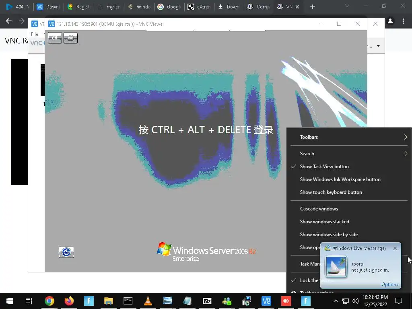Screen dimensions: 412x309
Task: Expand the Toolbars submenu
Action: click(349, 137)
